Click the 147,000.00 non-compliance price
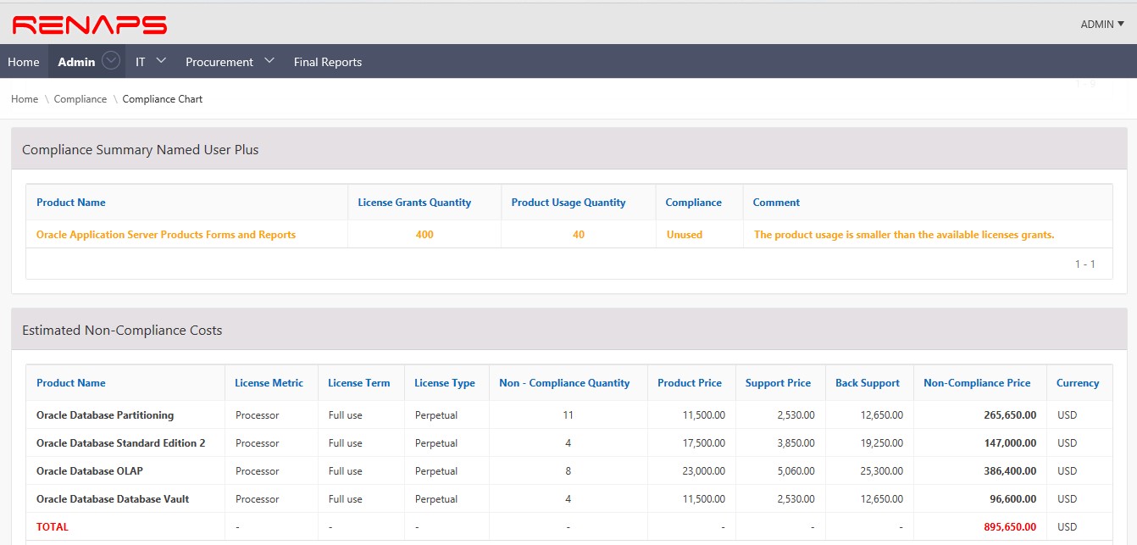The width and height of the screenshot is (1137, 545). click(1010, 443)
